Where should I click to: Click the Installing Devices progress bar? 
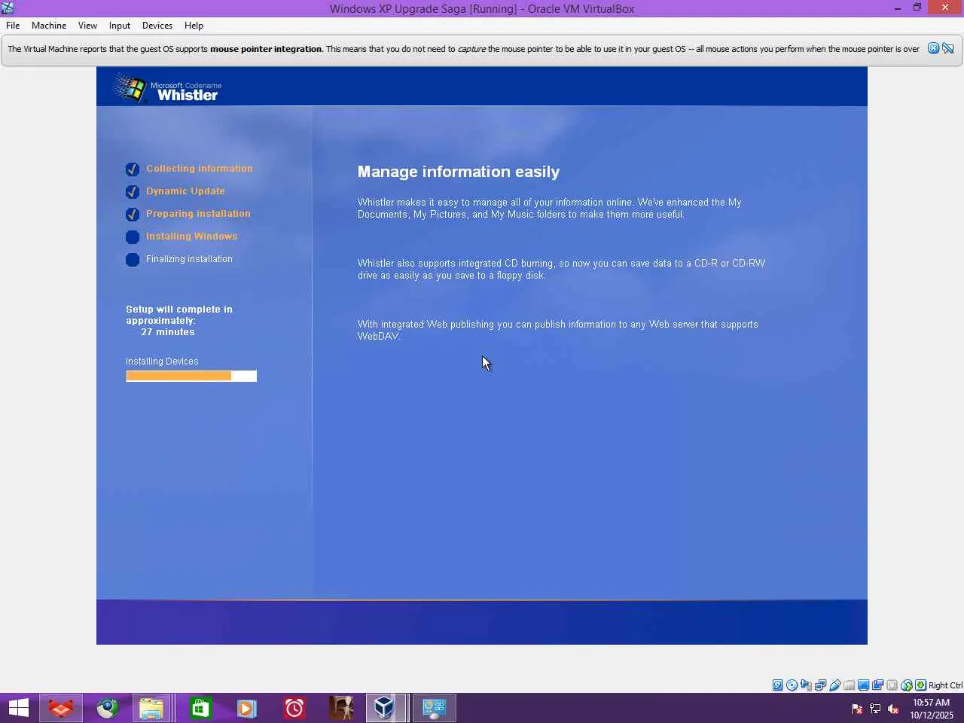coord(191,376)
